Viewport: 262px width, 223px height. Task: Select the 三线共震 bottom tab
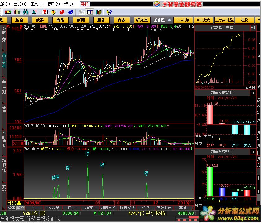pos(164,208)
